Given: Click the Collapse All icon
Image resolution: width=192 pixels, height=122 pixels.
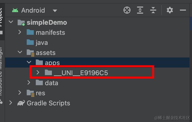Looking at the screenshot, I should [x=153, y=10].
